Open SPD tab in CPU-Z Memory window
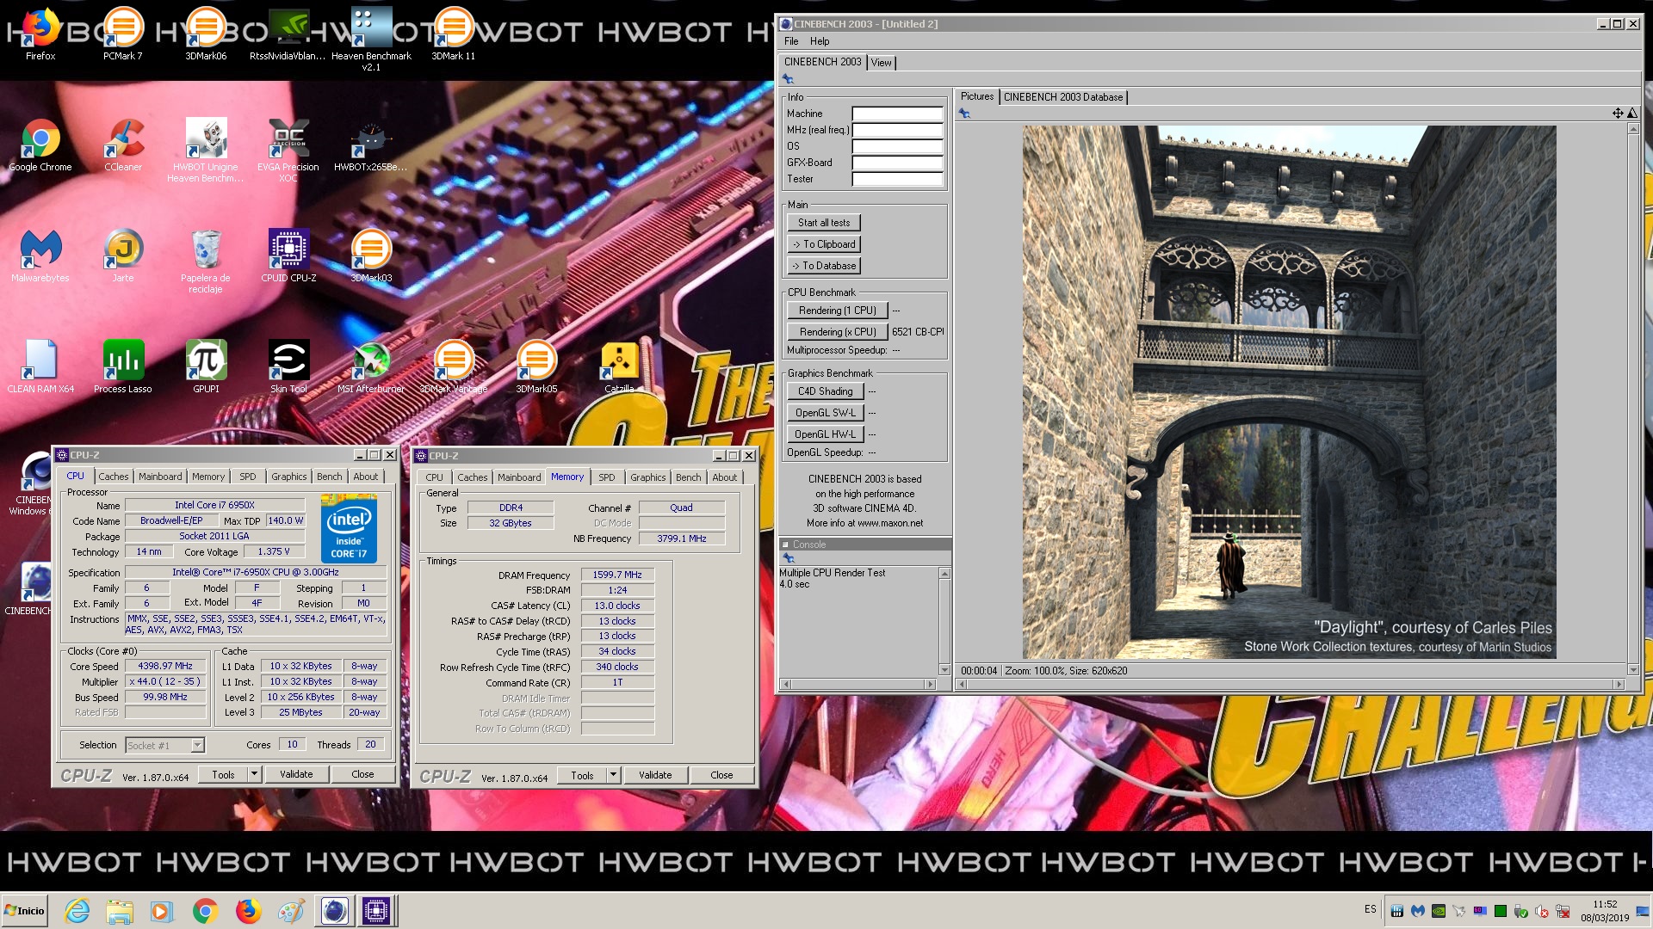 coord(607,477)
